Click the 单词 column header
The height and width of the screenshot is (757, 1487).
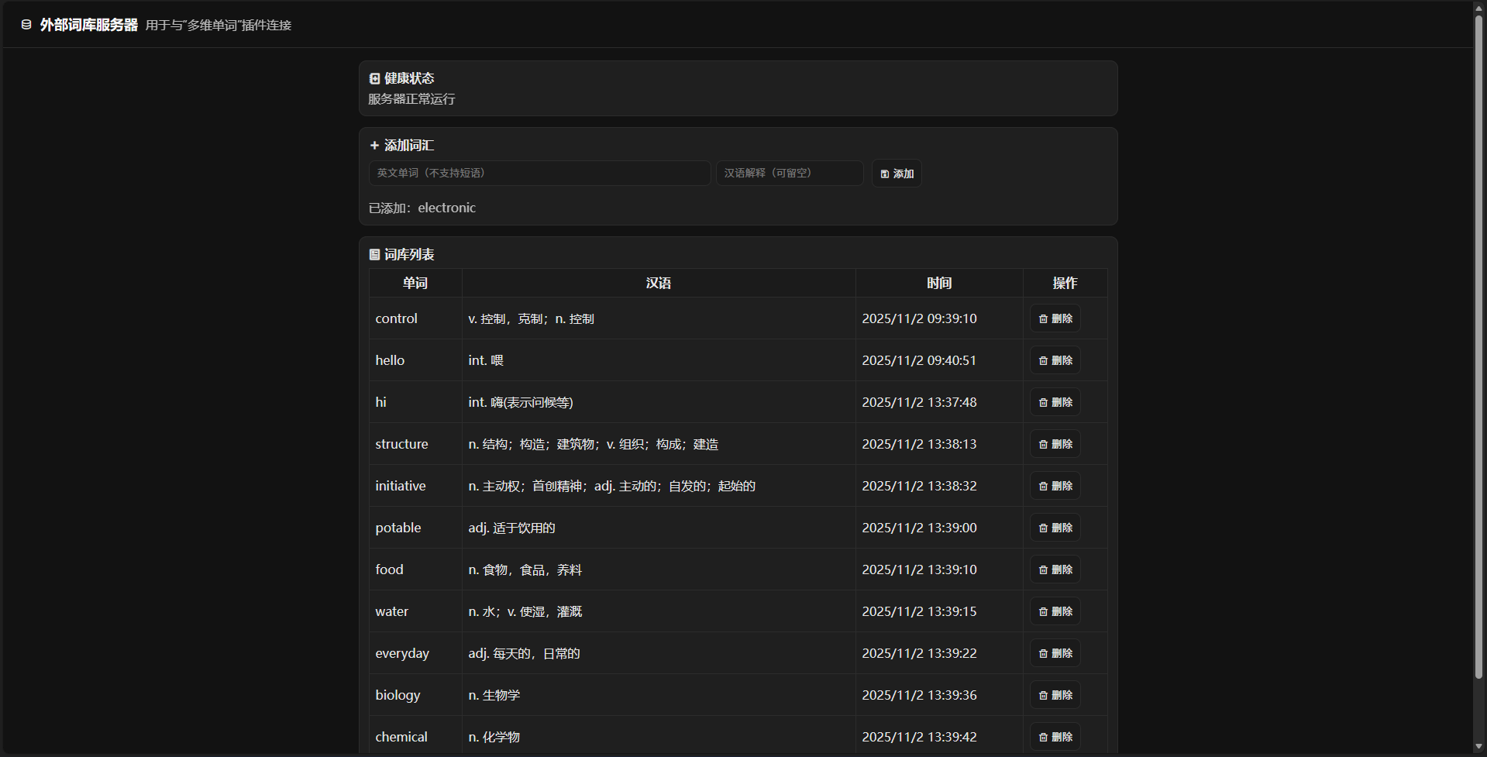click(x=415, y=283)
